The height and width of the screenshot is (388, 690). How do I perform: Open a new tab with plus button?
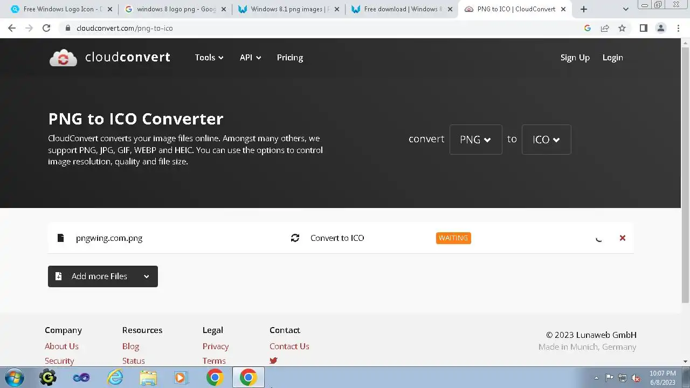pos(583,9)
